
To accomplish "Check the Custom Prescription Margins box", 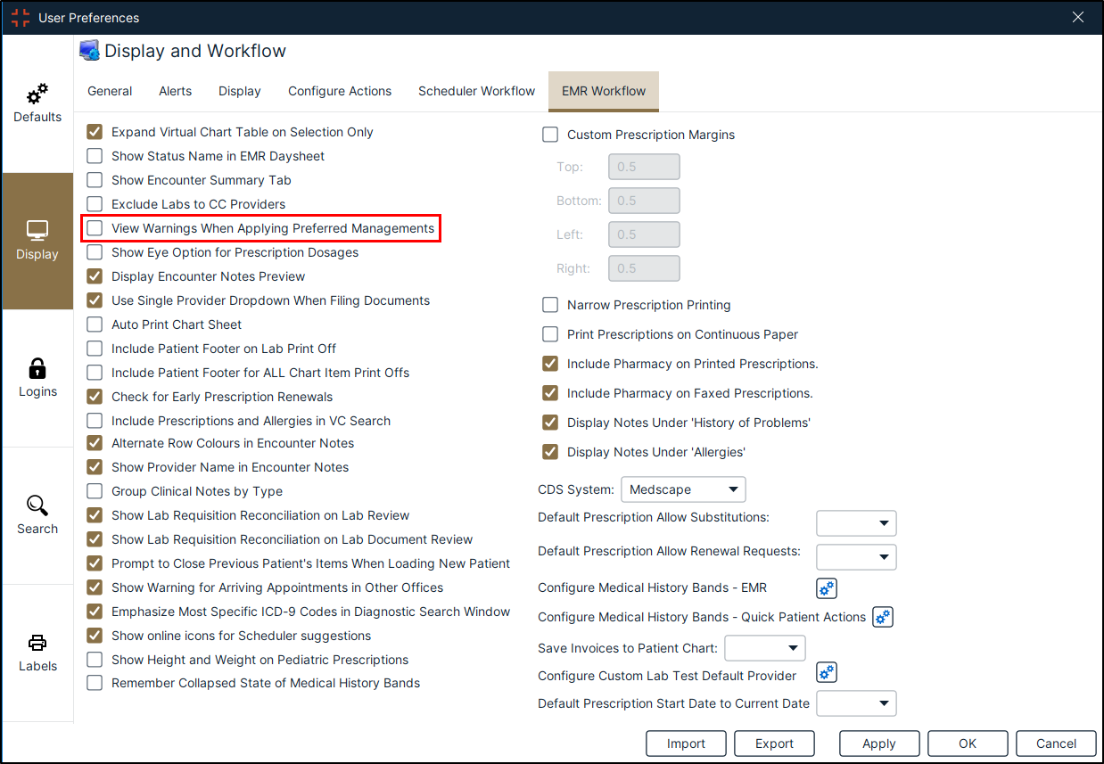I will (x=551, y=136).
